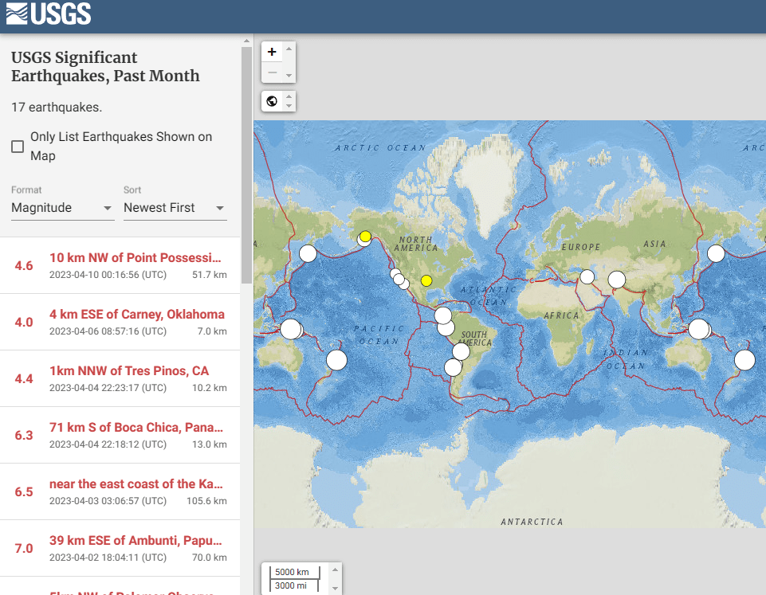Select the yellow earthquake marker in Oklahoma
This screenshot has width=766, height=595.
pyautogui.click(x=426, y=280)
